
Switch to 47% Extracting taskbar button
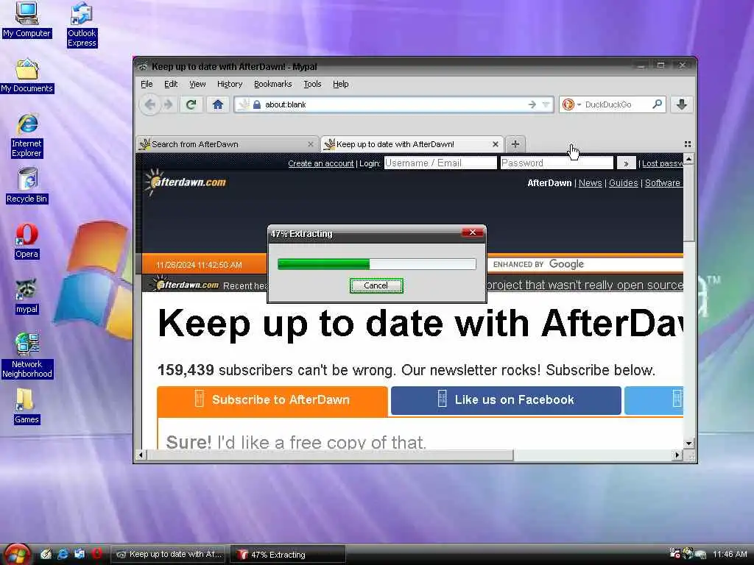288,555
